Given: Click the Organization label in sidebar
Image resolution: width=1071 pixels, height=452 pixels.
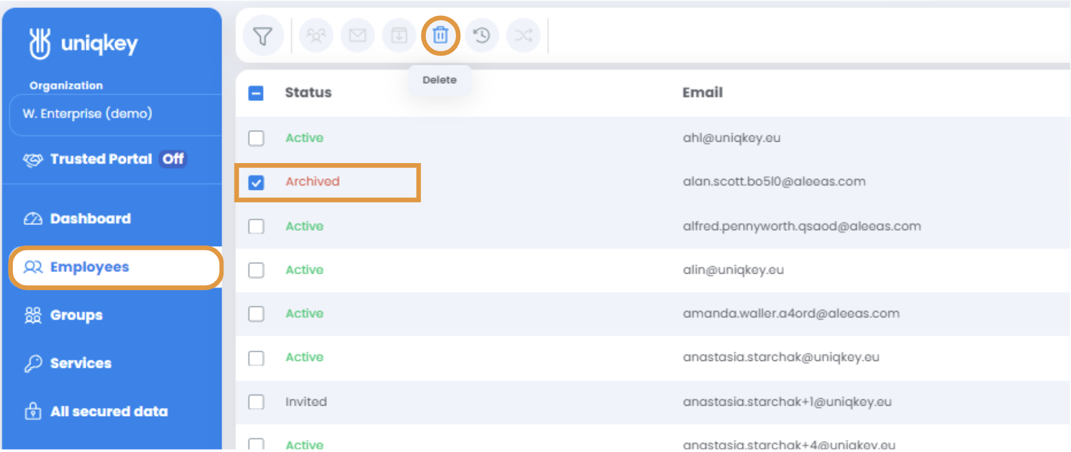Looking at the screenshot, I should click(x=66, y=86).
